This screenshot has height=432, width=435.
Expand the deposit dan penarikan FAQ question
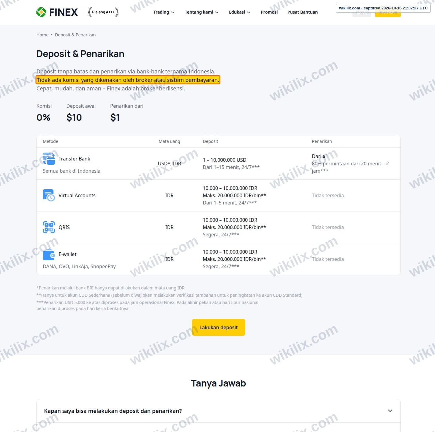[x=218, y=411]
